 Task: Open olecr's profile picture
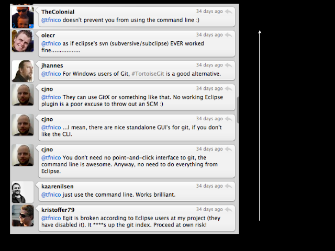click(x=23, y=41)
